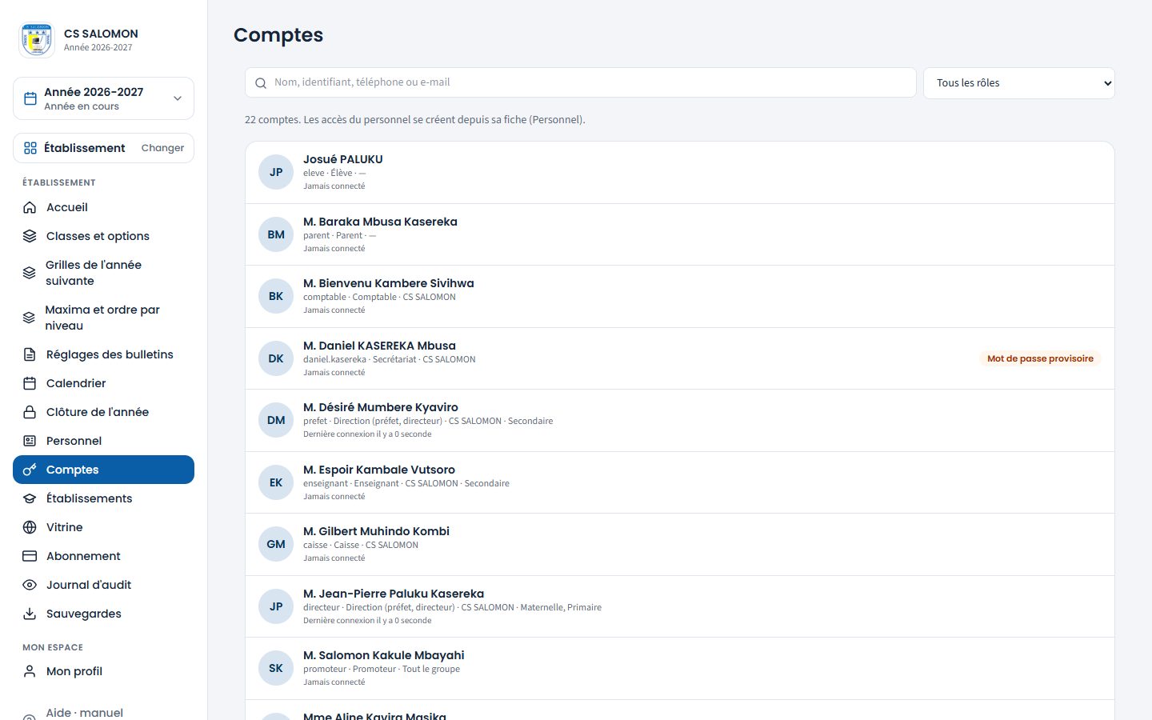Click the download icon for Sauvegardes
The height and width of the screenshot is (720, 1152).
coord(30,614)
